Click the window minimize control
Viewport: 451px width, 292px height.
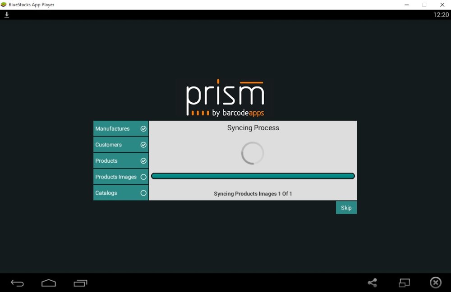coord(406,5)
